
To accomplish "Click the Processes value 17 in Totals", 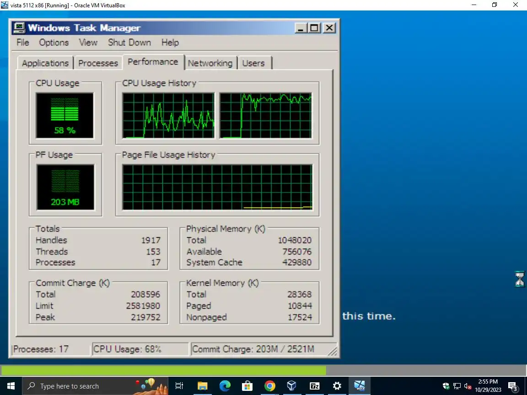I will pos(156,262).
